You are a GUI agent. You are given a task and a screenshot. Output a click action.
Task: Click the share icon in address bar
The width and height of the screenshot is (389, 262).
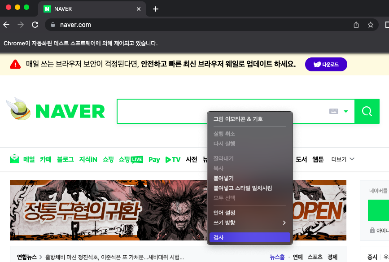(x=356, y=25)
